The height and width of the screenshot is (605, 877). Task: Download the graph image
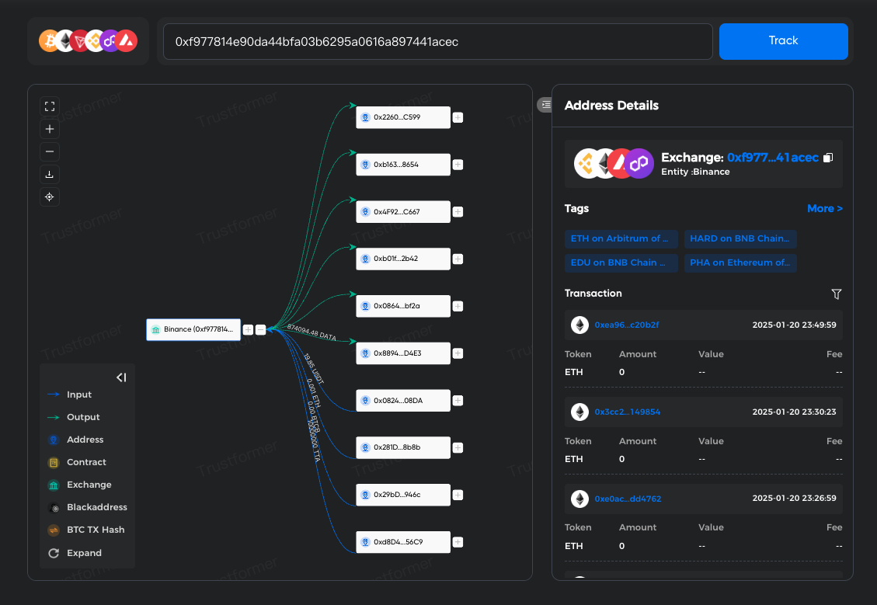point(50,175)
